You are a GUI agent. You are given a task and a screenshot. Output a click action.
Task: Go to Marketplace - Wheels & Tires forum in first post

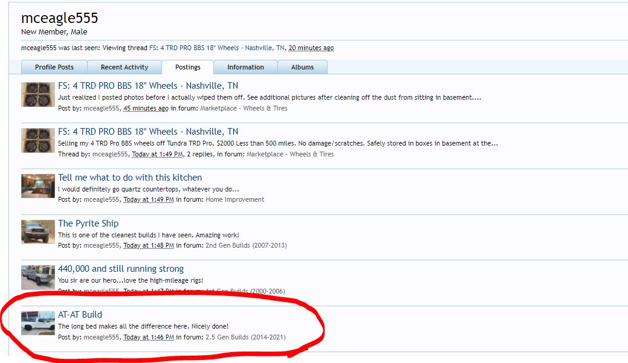pos(244,108)
